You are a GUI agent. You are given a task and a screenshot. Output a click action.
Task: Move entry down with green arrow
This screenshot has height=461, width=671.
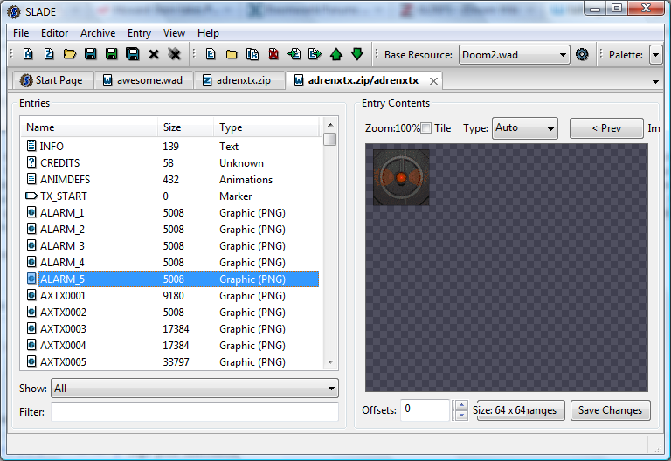click(357, 54)
